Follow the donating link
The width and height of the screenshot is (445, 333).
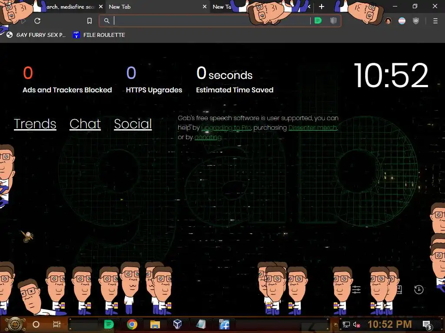[208, 137]
